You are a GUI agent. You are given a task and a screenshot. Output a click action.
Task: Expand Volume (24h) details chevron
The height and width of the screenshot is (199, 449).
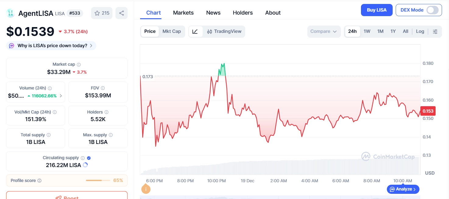61,96
